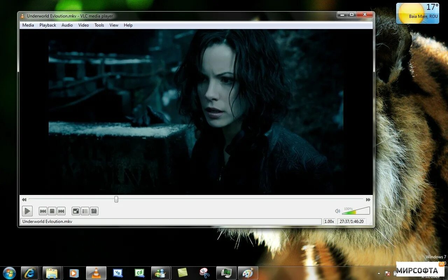Step forward with the faster arrow

click(x=368, y=199)
